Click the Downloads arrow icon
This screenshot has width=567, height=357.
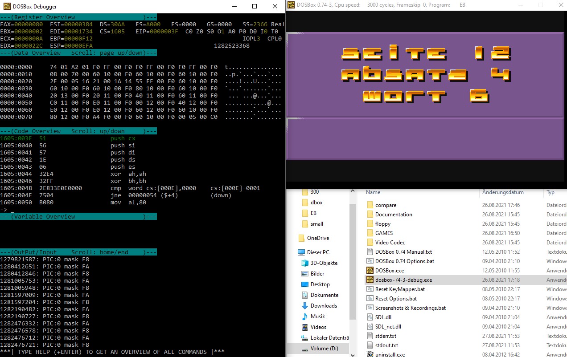pyautogui.click(x=305, y=306)
